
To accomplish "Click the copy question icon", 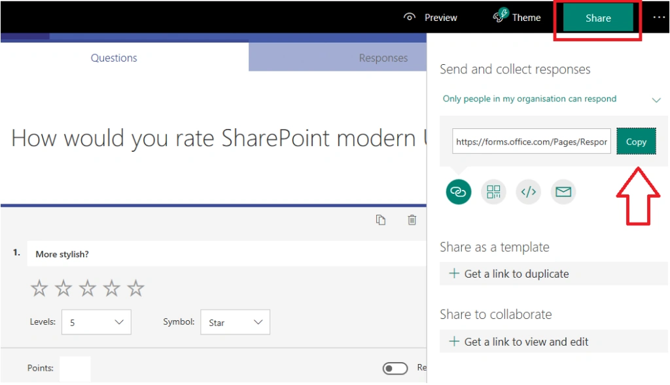I will 381,220.
